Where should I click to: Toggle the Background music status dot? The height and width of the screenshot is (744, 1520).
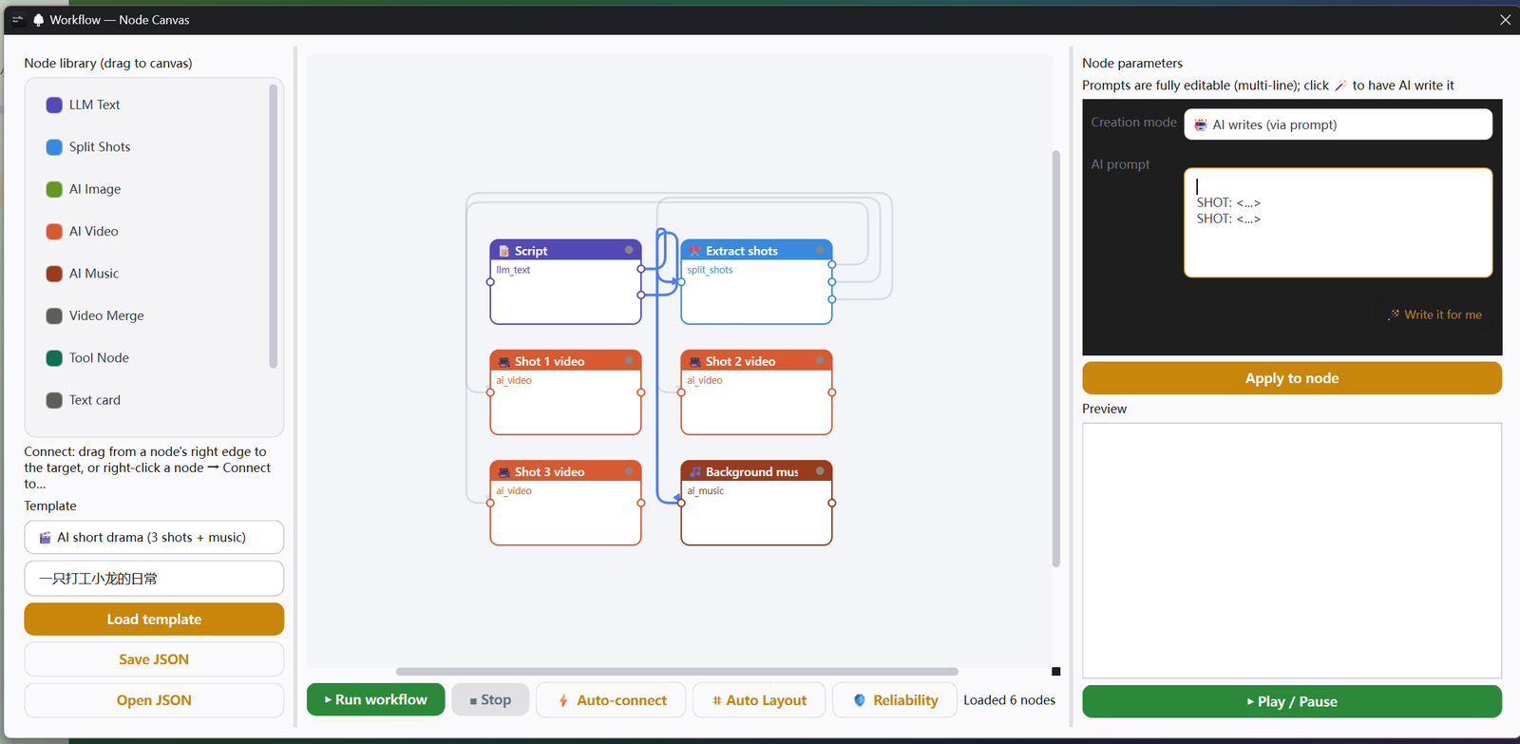[820, 471]
